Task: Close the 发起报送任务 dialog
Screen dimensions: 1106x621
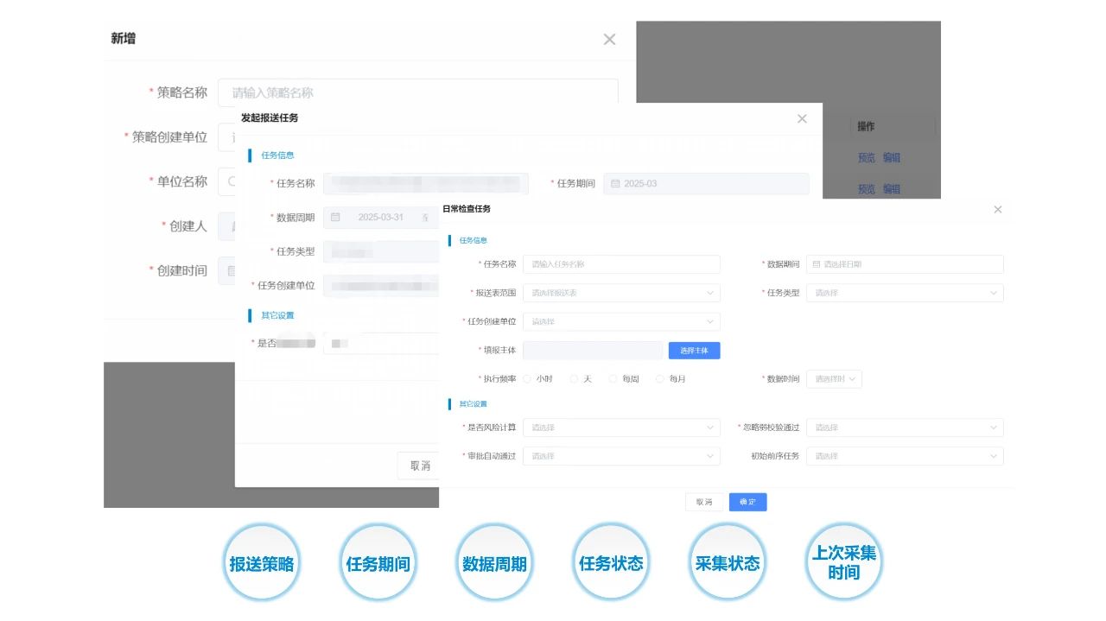Action: [802, 119]
